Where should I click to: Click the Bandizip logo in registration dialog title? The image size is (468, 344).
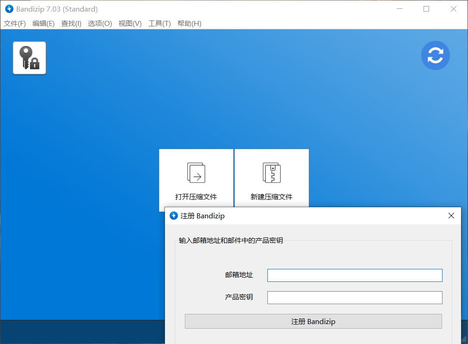tap(174, 216)
